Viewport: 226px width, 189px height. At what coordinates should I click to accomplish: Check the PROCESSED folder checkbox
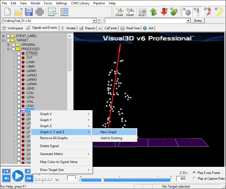click(13, 49)
